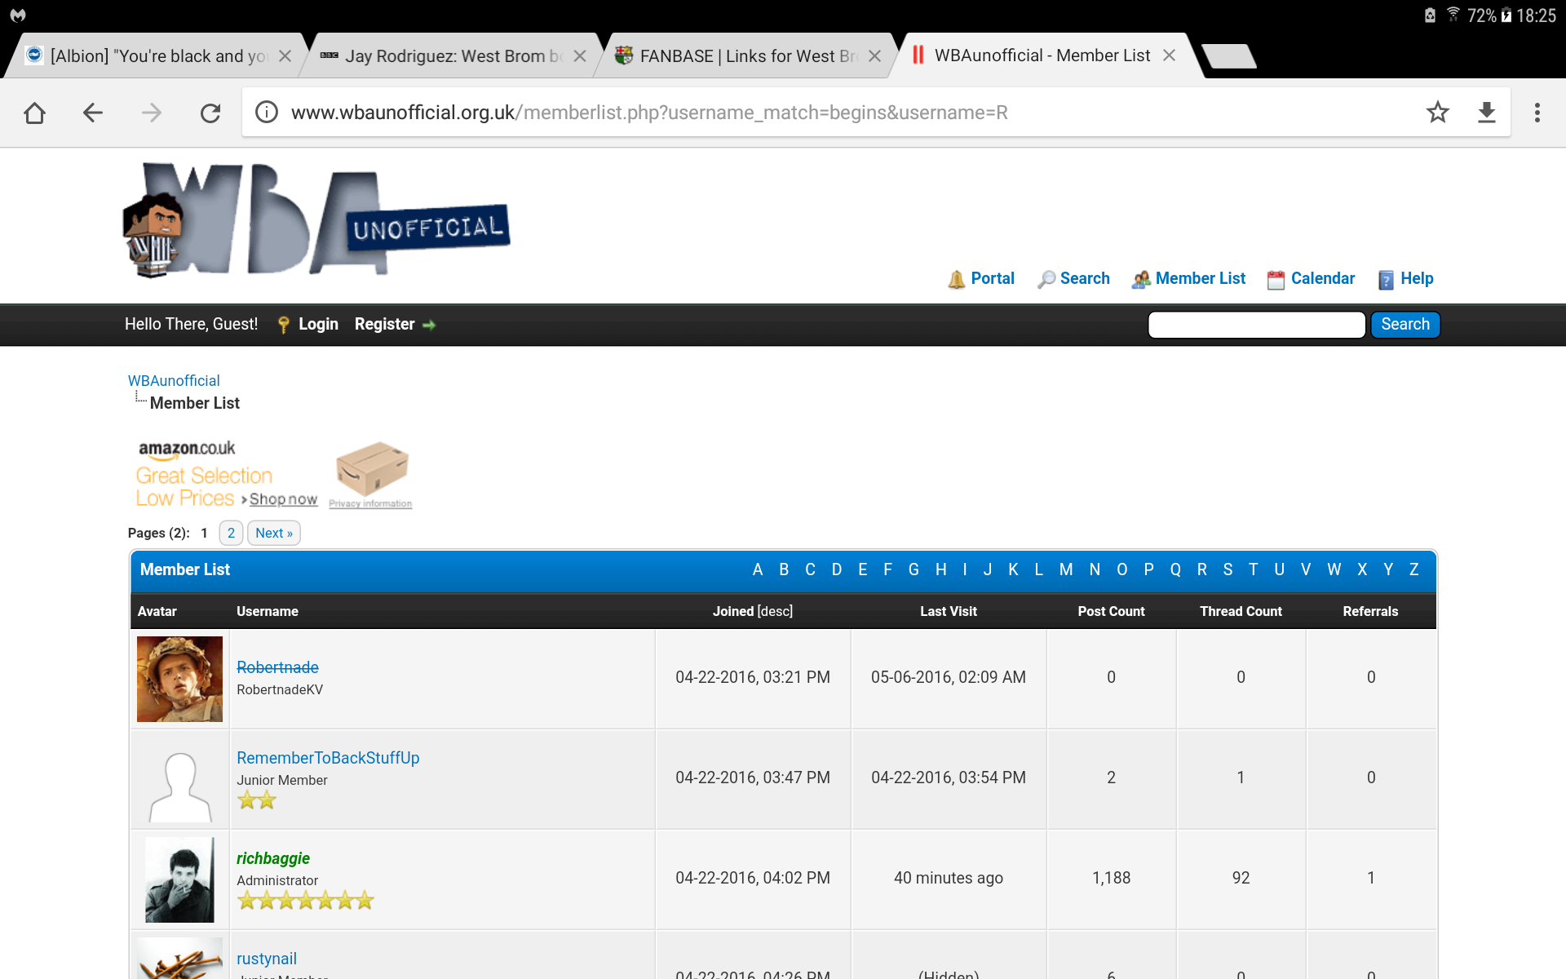
Task: Tap the forward arrow in the toolbar
Action: coord(152,113)
